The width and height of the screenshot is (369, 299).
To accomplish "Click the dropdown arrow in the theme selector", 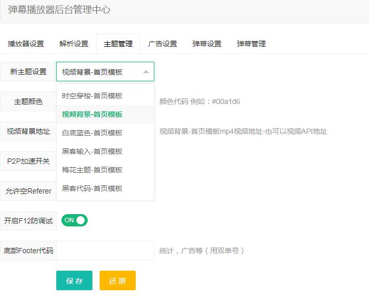I will click(146, 72).
